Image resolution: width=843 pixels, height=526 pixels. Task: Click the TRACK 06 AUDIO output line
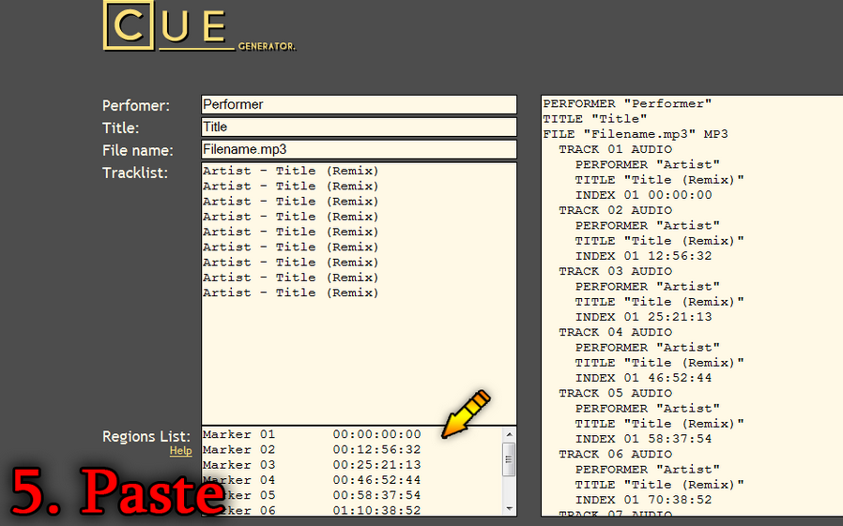point(615,455)
